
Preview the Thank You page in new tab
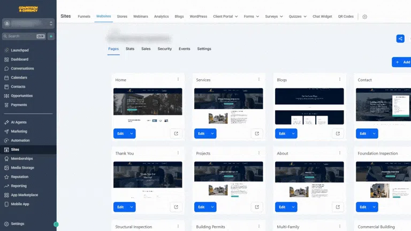(176, 207)
